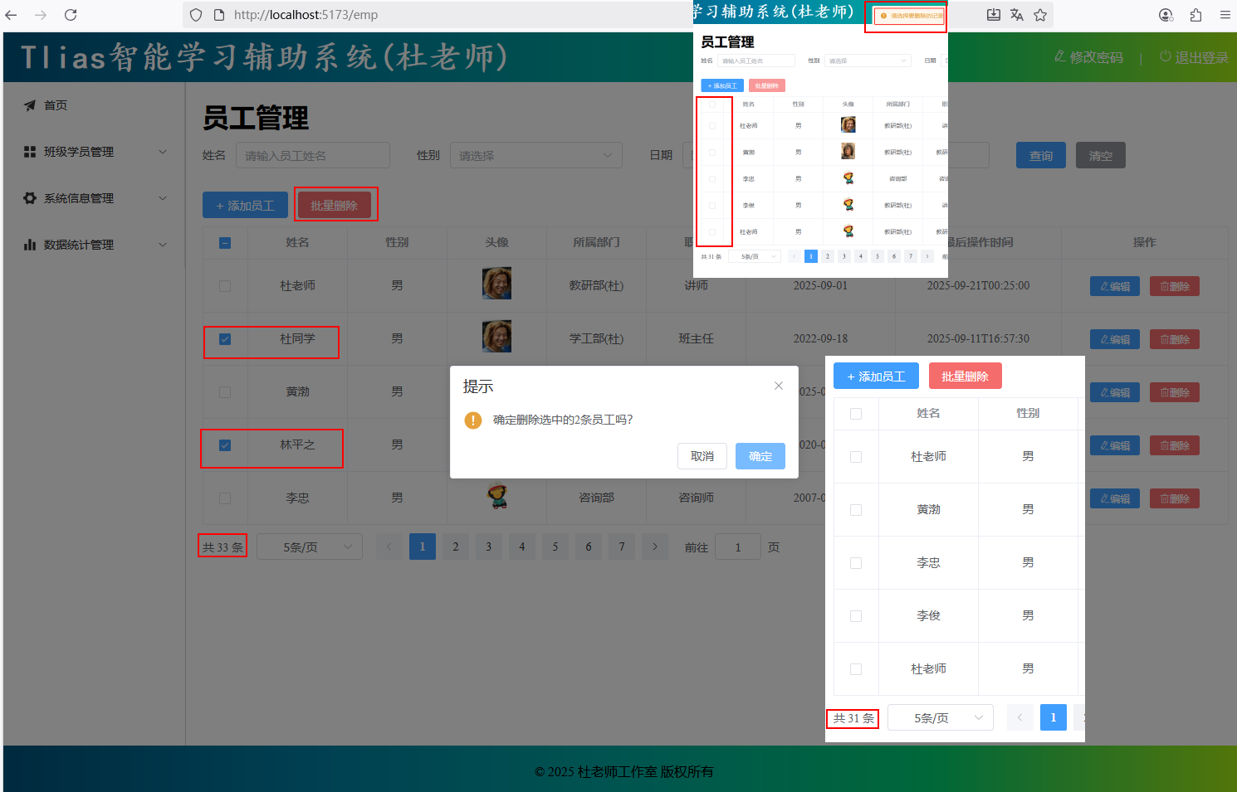Screen dimensions: 1237x792
Task: Toggle the select-all checkbox in table header
Action: [x=225, y=243]
